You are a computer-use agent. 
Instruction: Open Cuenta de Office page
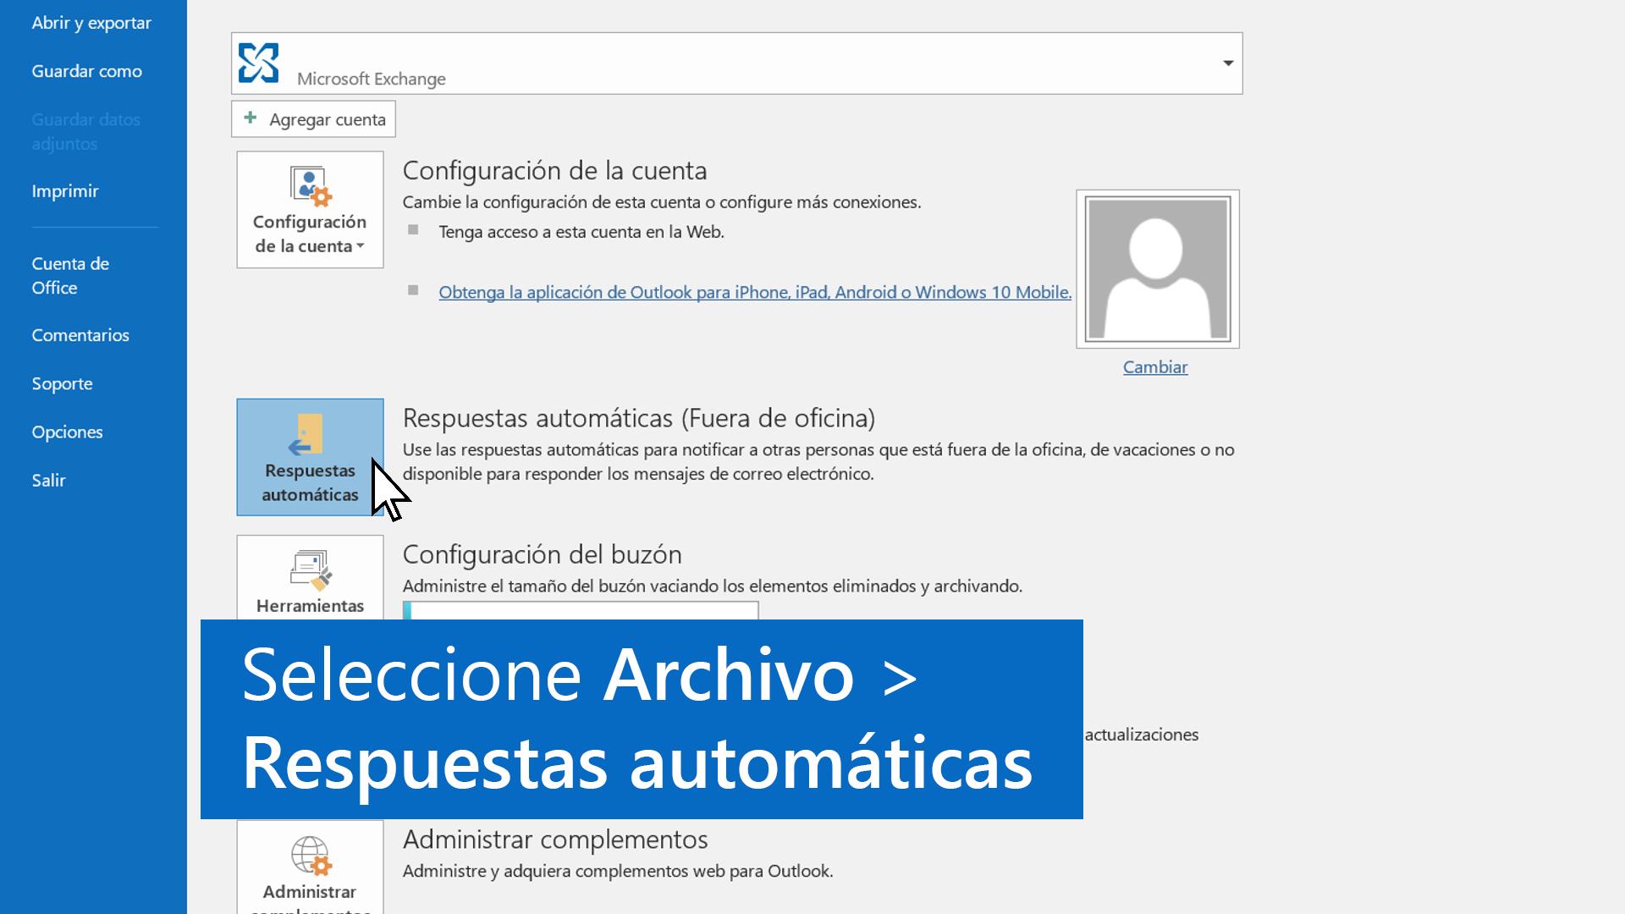tap(71, 276)
